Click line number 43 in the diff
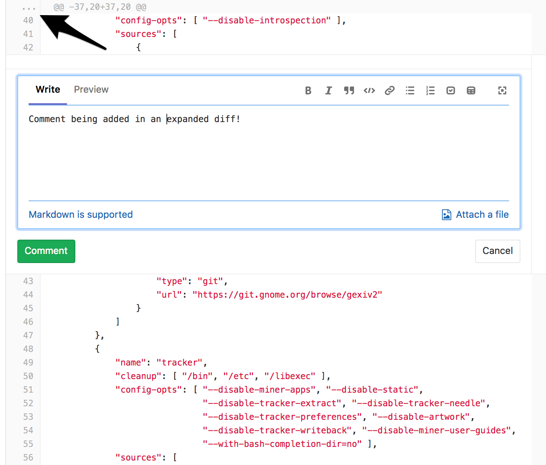Image resolution: width=546 pixels, height=465 pixels. (x=28, y=281)
